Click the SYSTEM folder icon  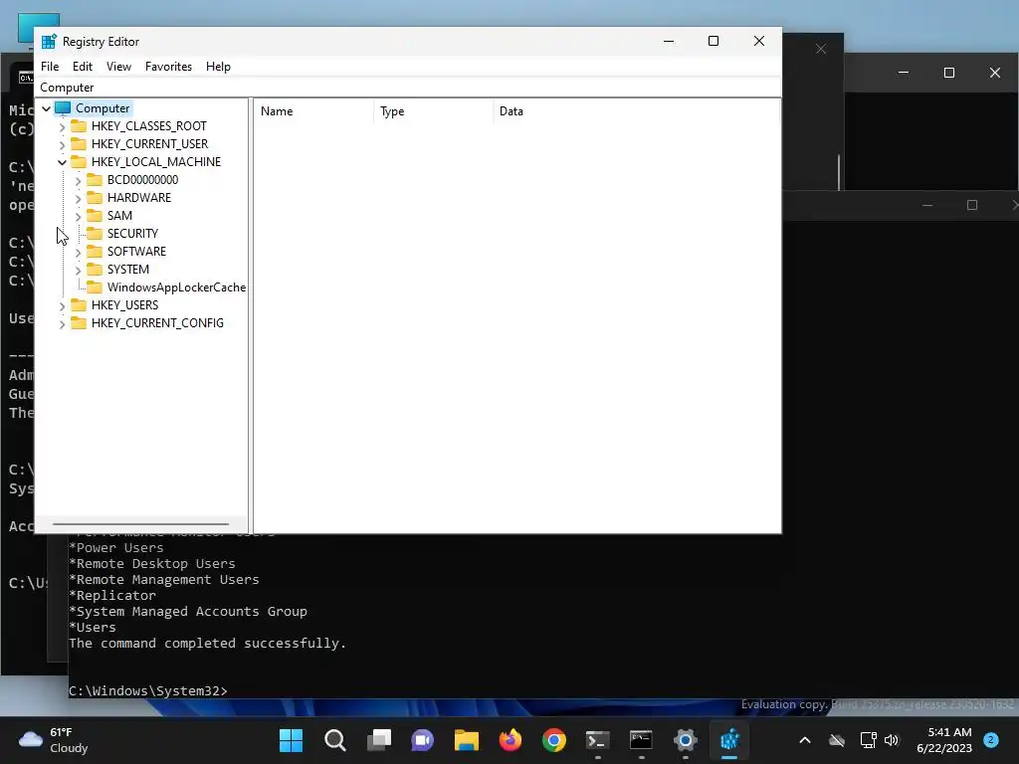95,269
